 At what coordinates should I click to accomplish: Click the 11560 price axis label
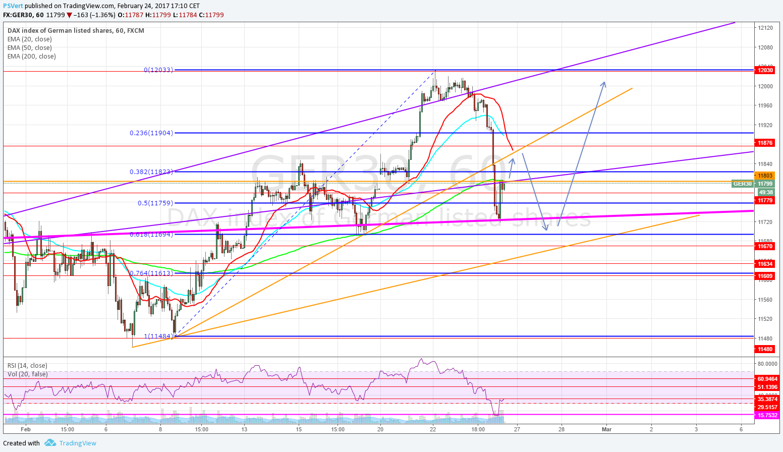point(765,300)
